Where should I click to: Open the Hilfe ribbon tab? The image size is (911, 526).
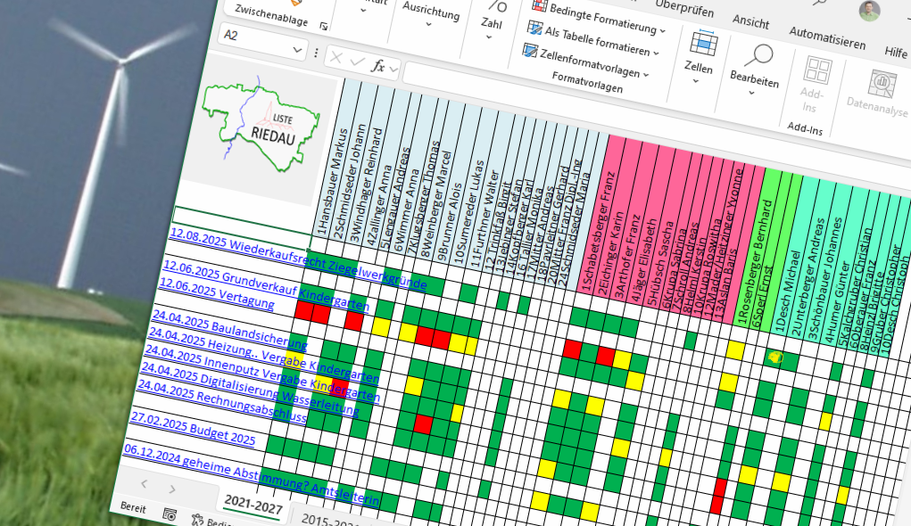[x=895, y=53]
